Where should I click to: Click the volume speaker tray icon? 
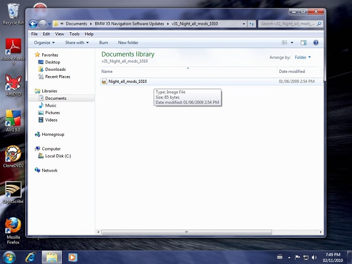(x=314, y=257)
